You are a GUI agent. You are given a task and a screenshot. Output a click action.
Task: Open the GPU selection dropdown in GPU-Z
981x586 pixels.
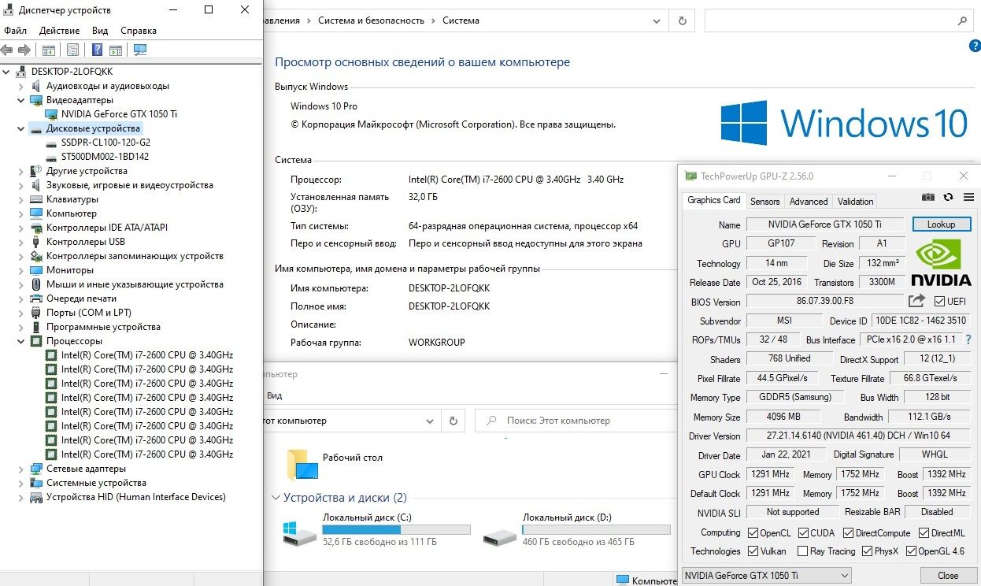[x=766, y=576]
